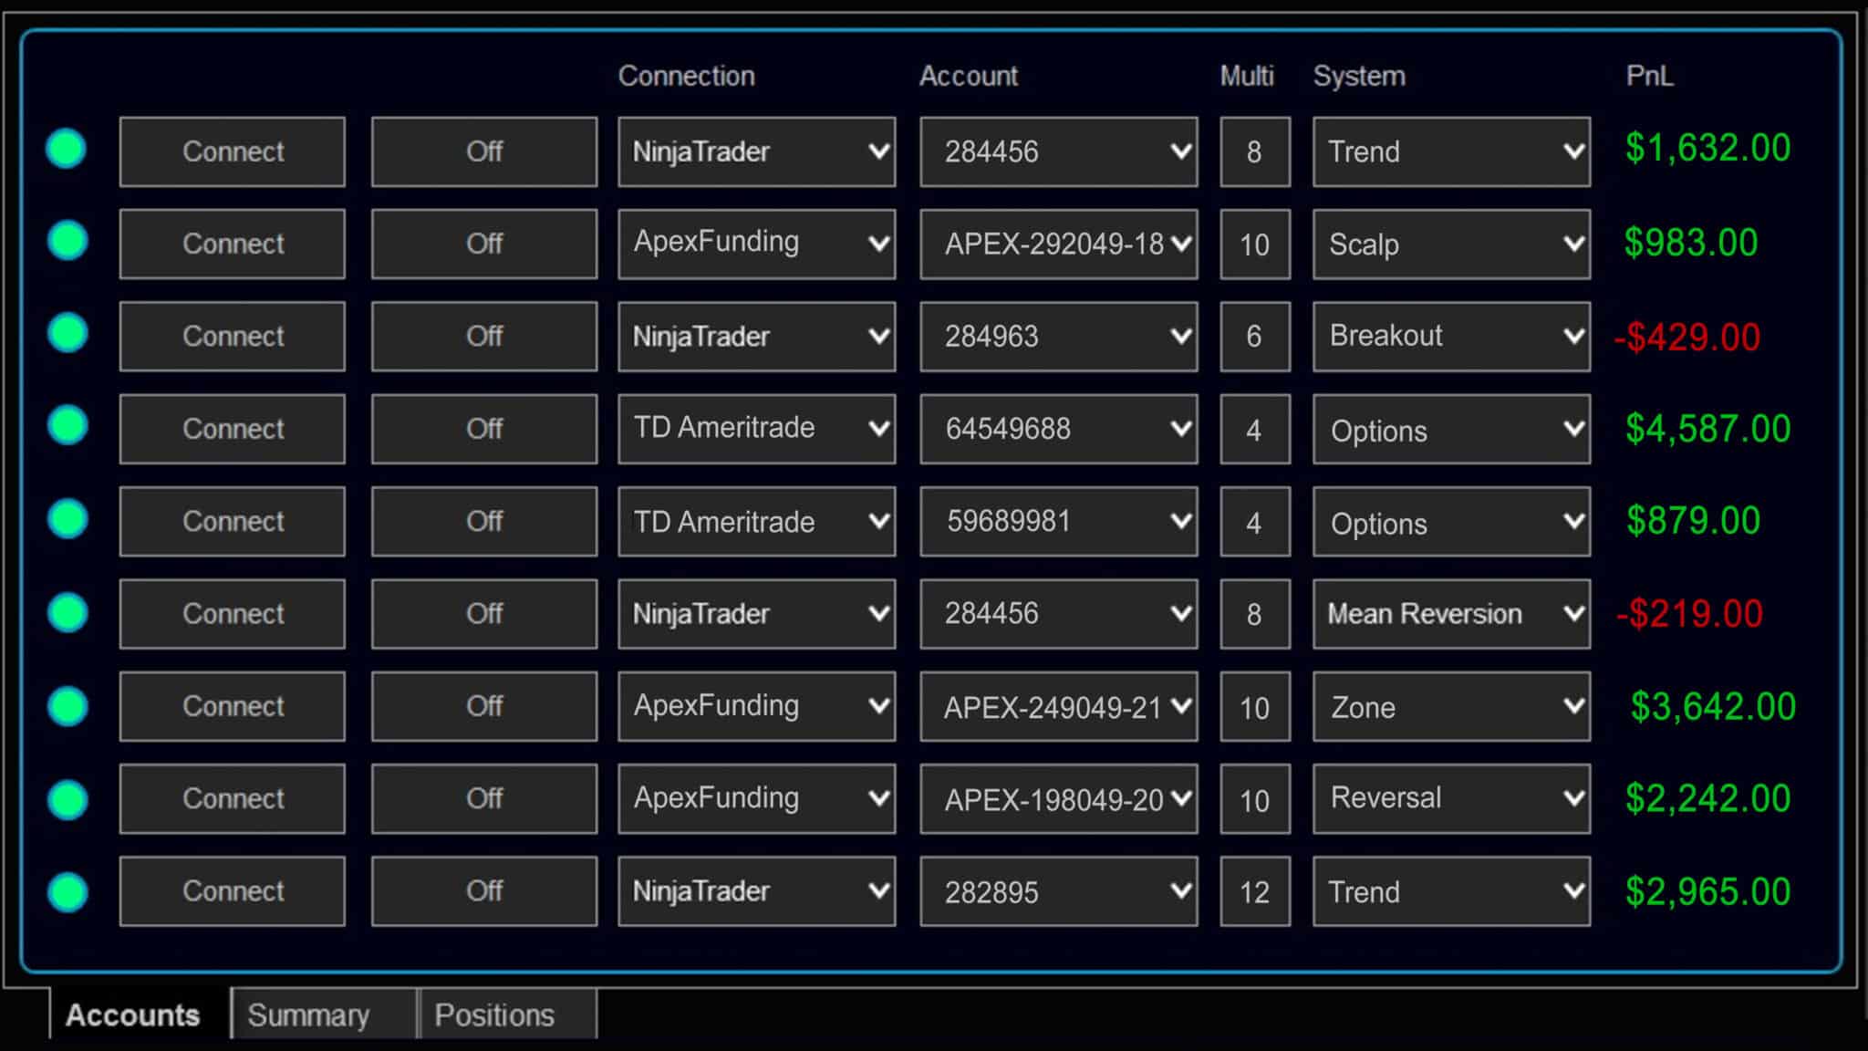Click the status dot for the Mean Reversion row
The width and height of the screenshot is (1868, 1051).
pos(67,614)
